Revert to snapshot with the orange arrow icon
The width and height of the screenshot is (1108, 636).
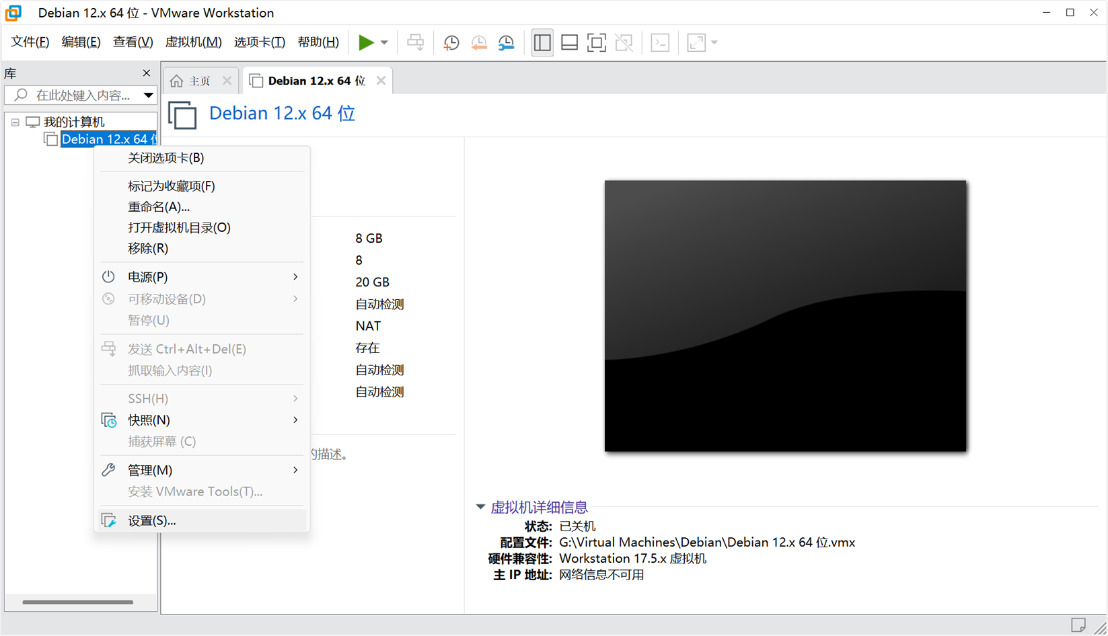(x=479, y=42)
